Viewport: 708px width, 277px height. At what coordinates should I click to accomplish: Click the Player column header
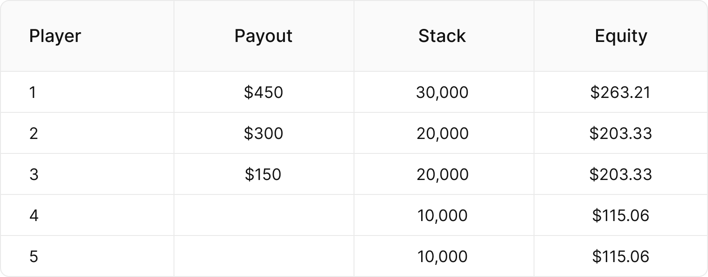click(55, 36)
